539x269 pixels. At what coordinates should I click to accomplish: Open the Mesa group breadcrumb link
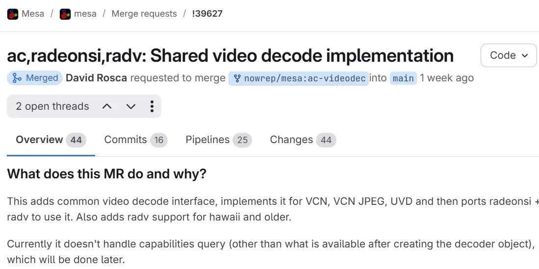[33, 14]
